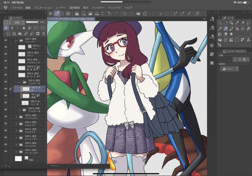The height and width of the screenshot is (176, 252).
Task: Select the イラスト6 canvas tab
Action: click(x=71, y=19)
